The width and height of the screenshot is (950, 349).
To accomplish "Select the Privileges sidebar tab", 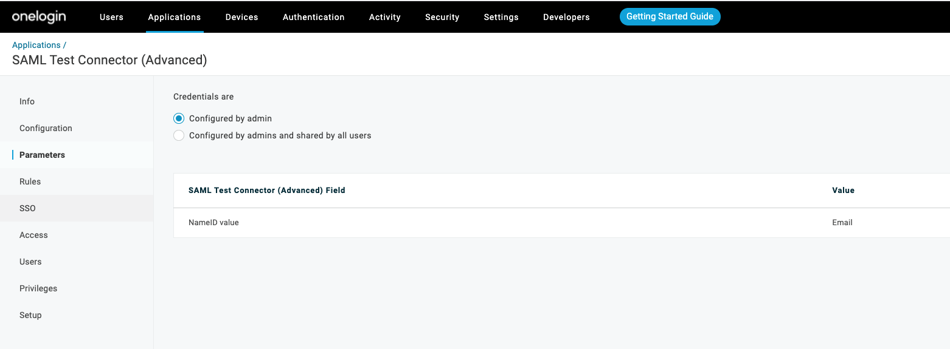I will tap(77, 288).
